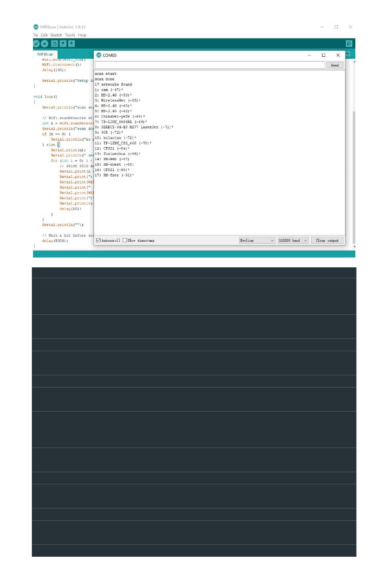The width and height of the screenshot is (388, 580).
Task: Select the "14: XM-Web" network line
Action: click(112, 159)
